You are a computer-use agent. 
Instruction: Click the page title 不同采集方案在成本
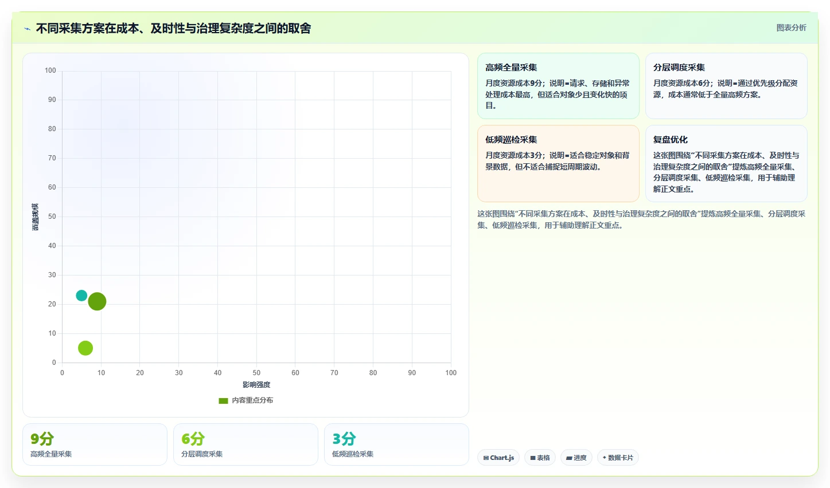pyautogui.click(x=173, y=28)
